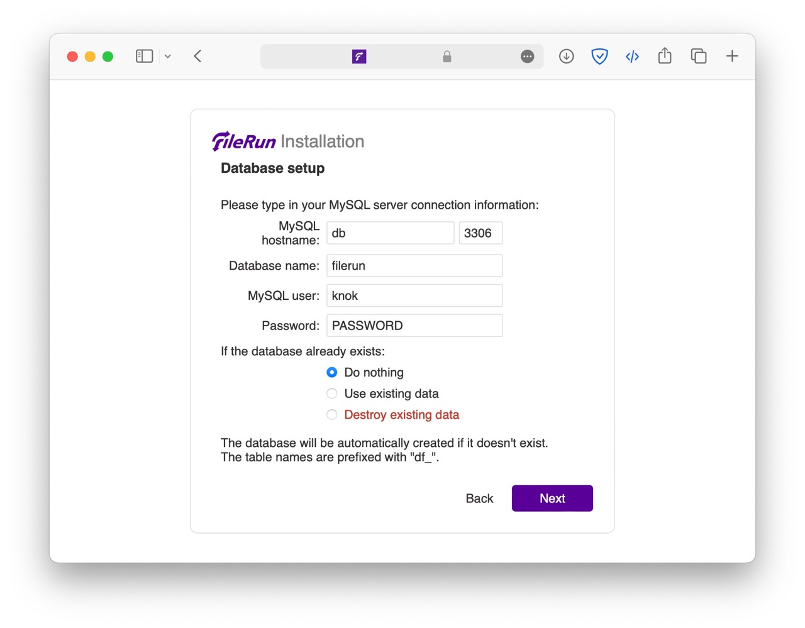
Task: Open the developer code brackets icon
Action: tap(632, 57)
